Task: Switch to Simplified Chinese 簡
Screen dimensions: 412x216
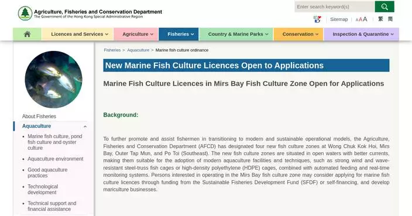Action: (390, 19)
